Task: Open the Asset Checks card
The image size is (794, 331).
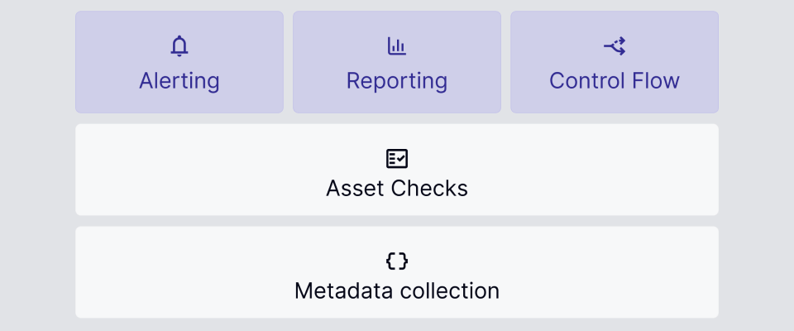Action: click(x=397, y=170)
